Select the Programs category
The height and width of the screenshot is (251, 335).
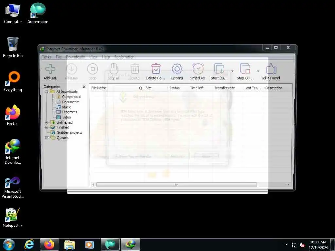pyautogui.click(x=69, y=112)
